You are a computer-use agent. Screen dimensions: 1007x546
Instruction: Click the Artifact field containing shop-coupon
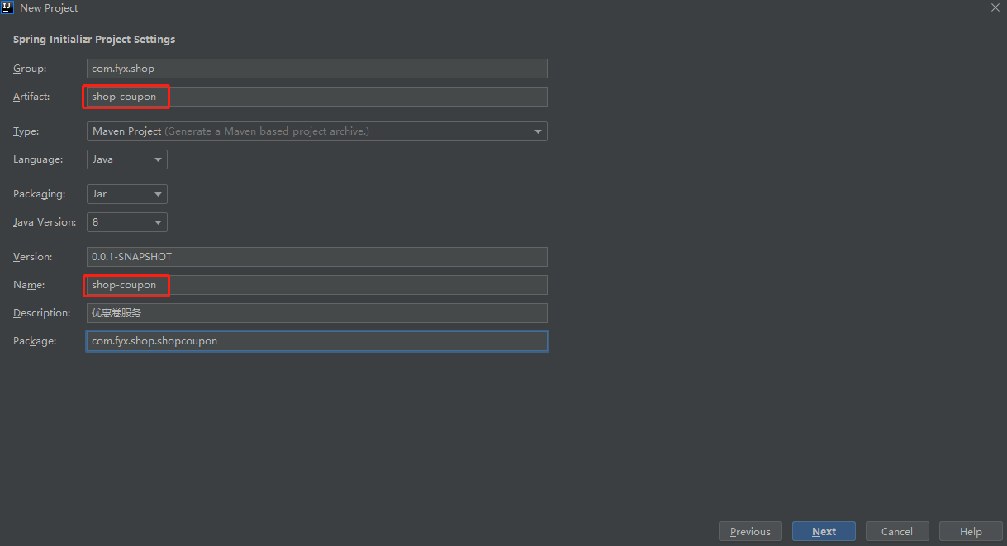tap(317, 97)
